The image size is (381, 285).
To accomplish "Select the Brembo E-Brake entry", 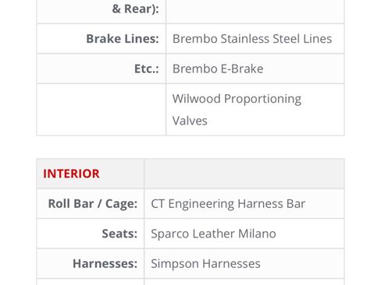I will 218,69.
